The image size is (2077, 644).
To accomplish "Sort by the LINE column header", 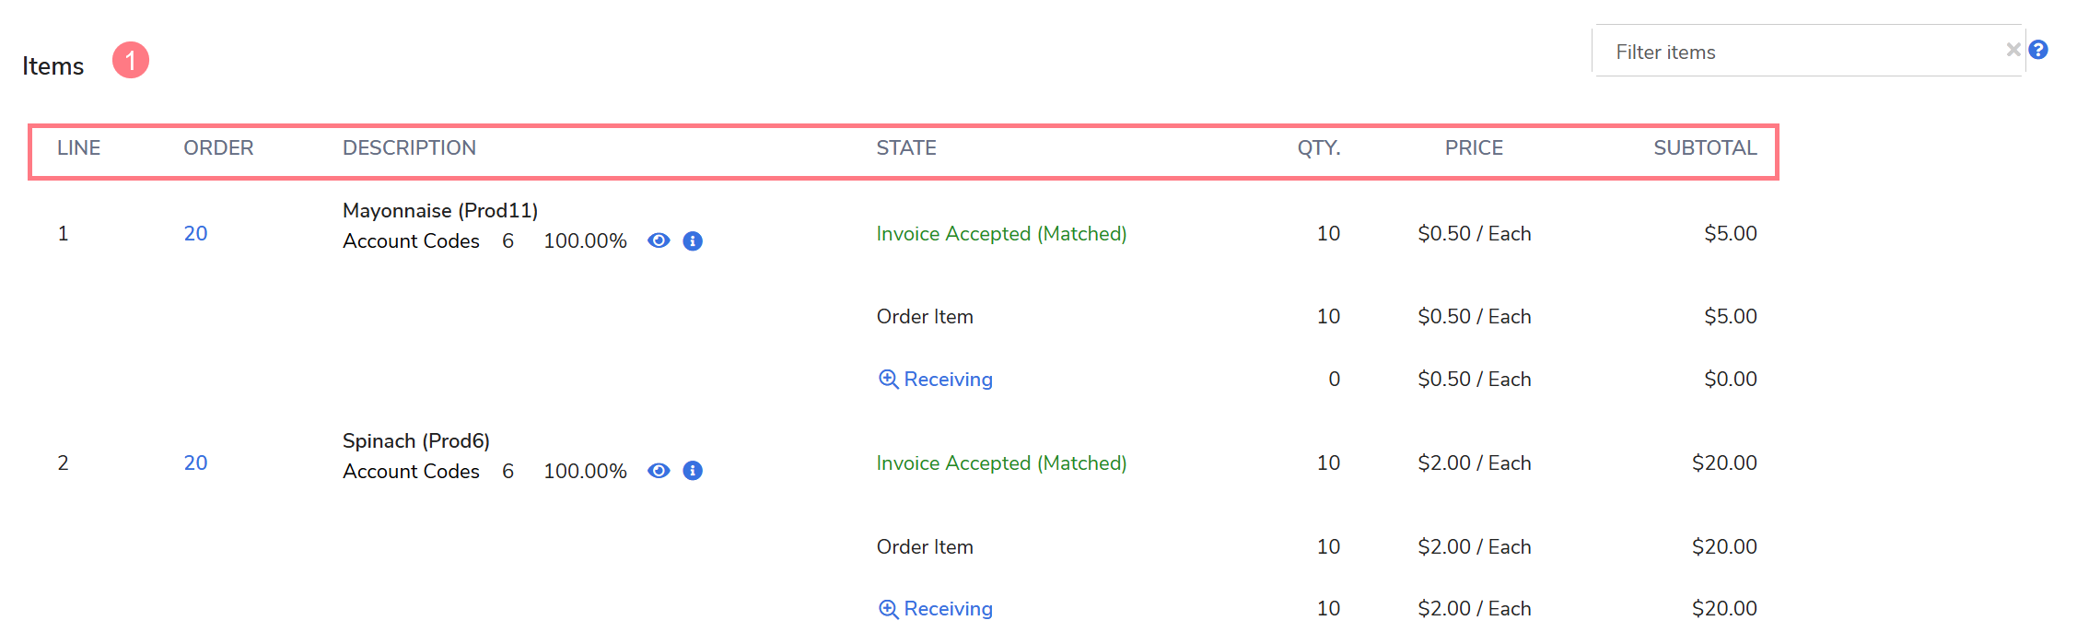I will [x=78, y=148].
